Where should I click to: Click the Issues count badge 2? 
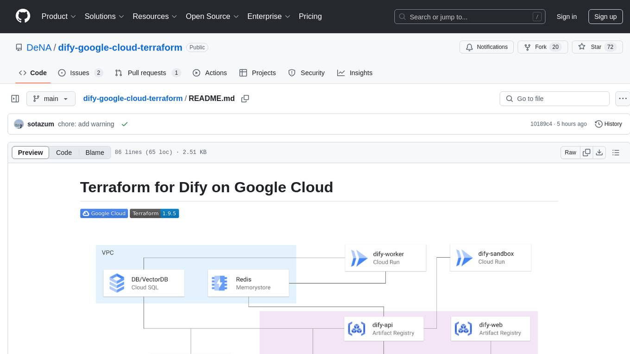coord(98,73)
